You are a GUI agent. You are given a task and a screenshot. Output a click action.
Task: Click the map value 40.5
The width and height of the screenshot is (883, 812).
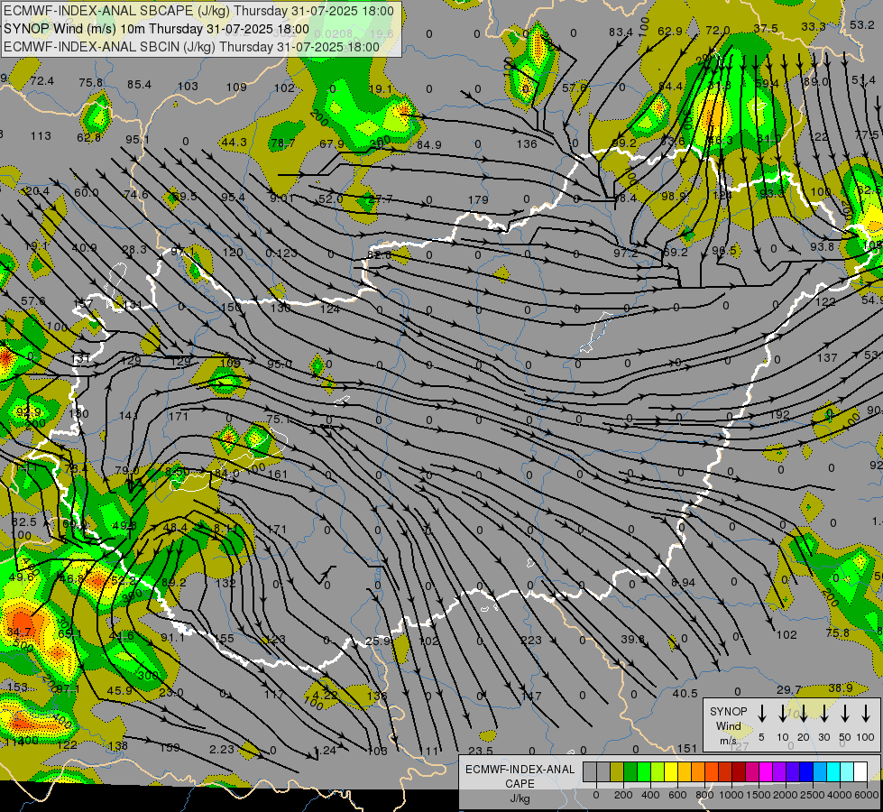pos(685,693)
